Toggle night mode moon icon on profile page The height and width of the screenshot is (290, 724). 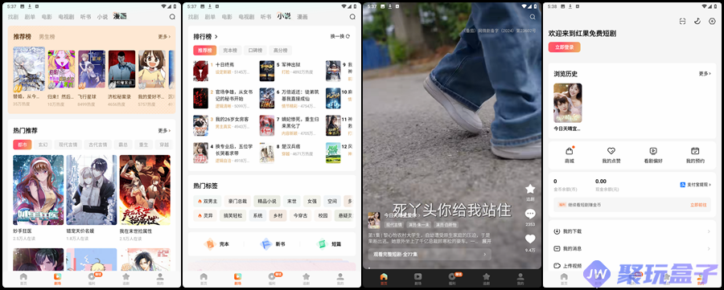[697, 21]
